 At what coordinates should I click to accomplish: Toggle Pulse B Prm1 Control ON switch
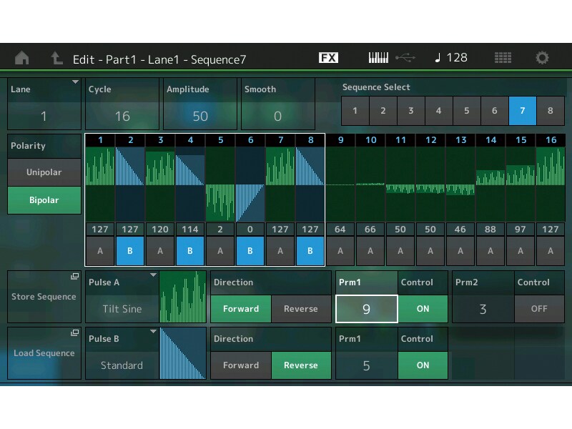tap(423, 365)
